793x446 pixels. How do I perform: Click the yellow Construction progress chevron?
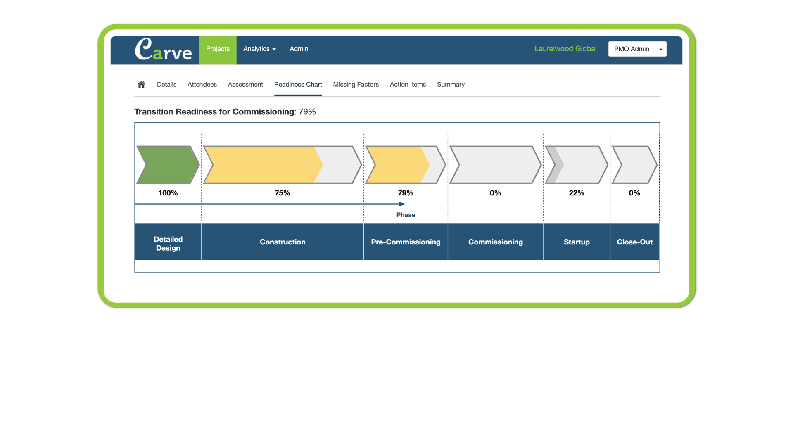pyautogui.click(x=264, y=164)
